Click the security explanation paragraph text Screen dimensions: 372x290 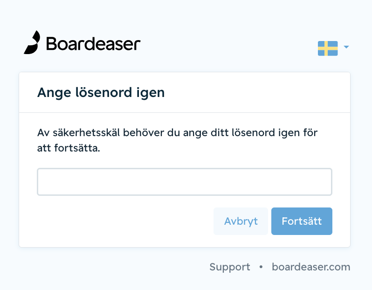[177, 140]
